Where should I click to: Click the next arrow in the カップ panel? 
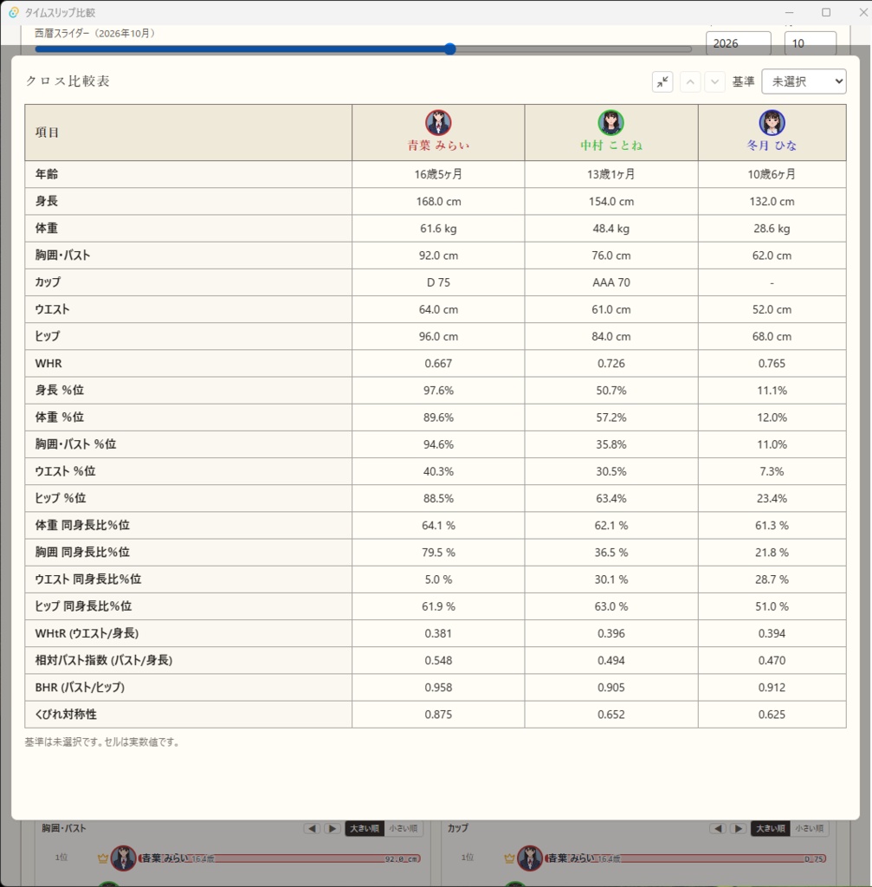coord(738,828)
